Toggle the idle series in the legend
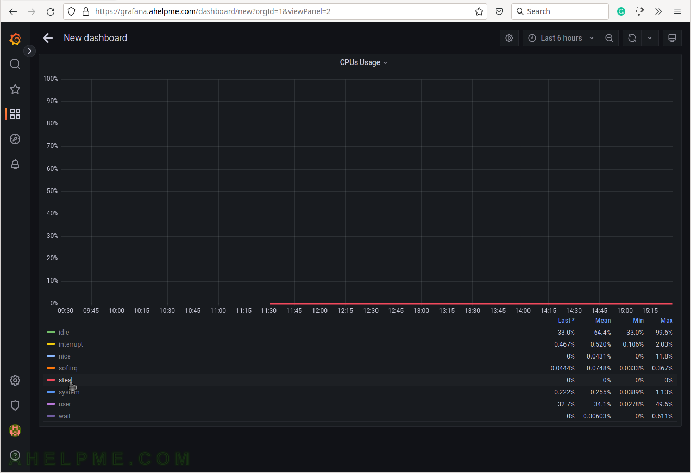 tap(64, 333)
